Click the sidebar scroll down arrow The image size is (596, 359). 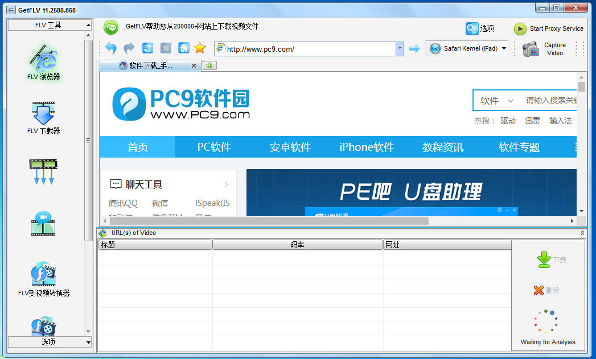click(88, 331)
